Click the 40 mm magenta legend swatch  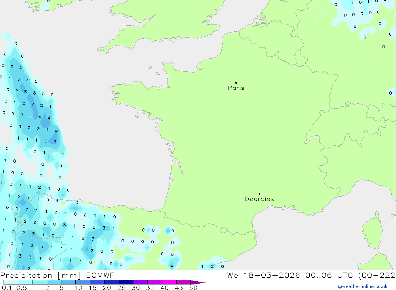coord(169,282)
